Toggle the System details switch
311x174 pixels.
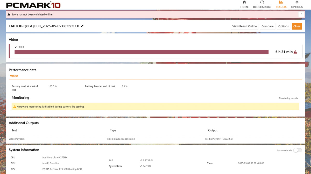click(x=298, y=150)
